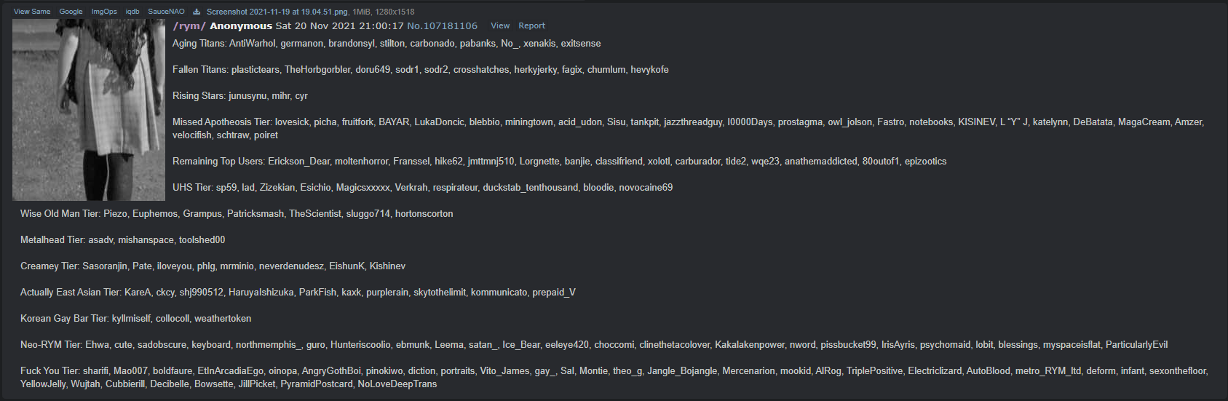
Task: Open the View Same image search
Action: click(x=32, y=12)
